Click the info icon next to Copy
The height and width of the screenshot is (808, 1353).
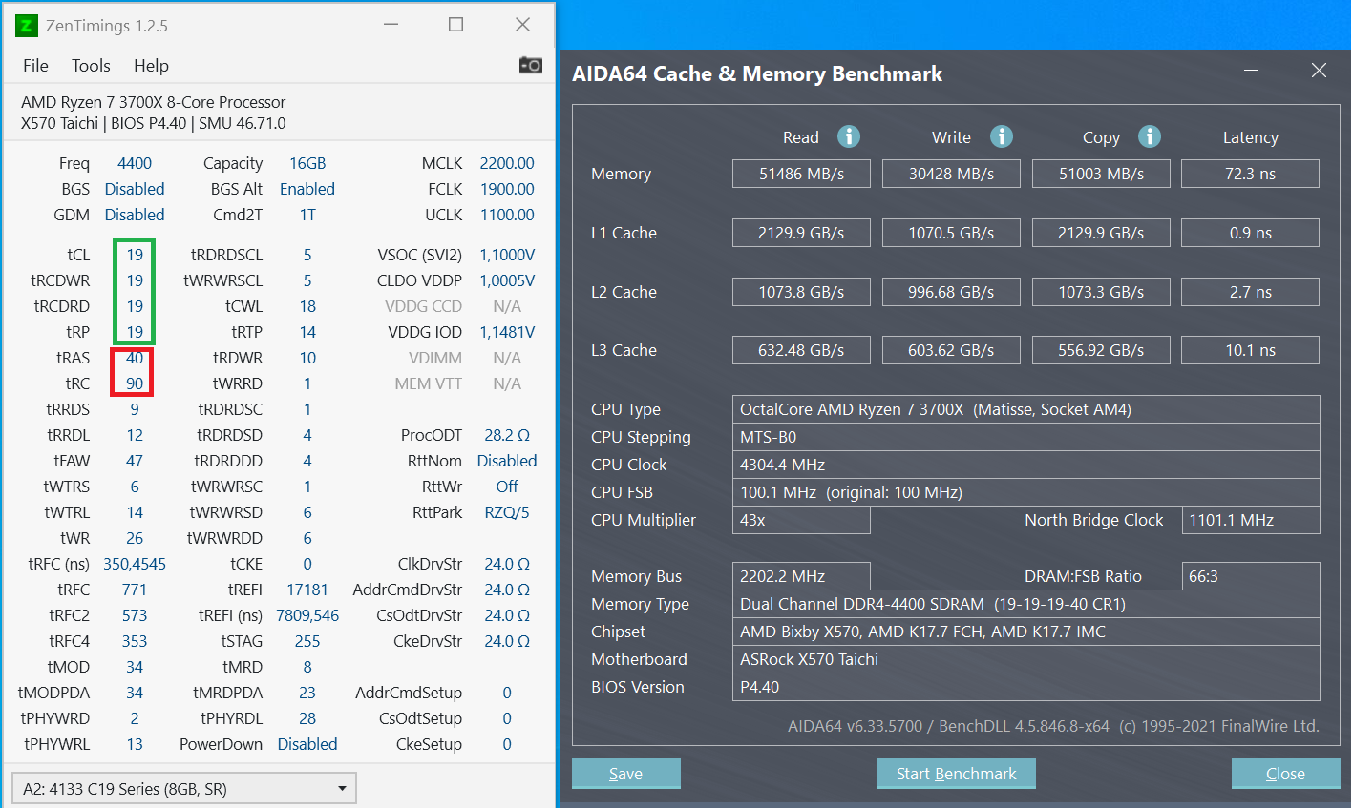[1150, 136]
